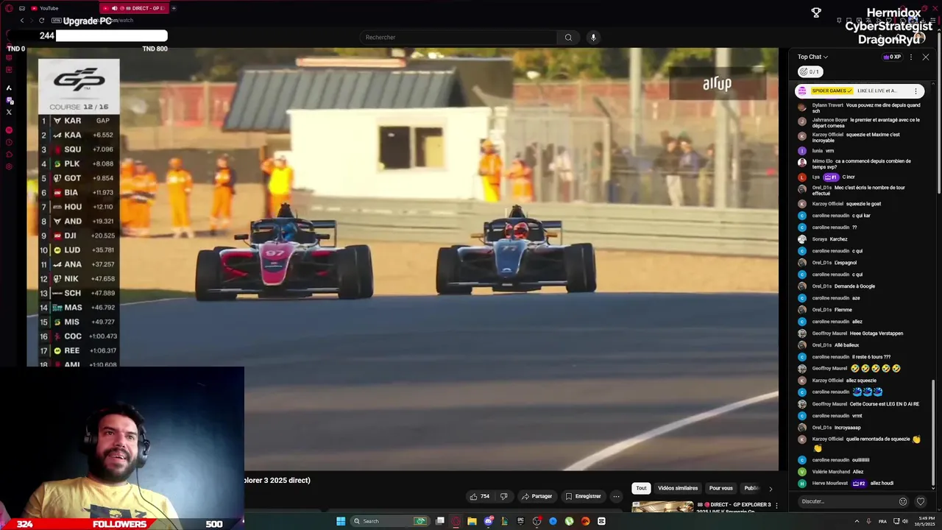Click the chat panel vertical scrollbar
942x530 pixels.
(x=932, y=434)
